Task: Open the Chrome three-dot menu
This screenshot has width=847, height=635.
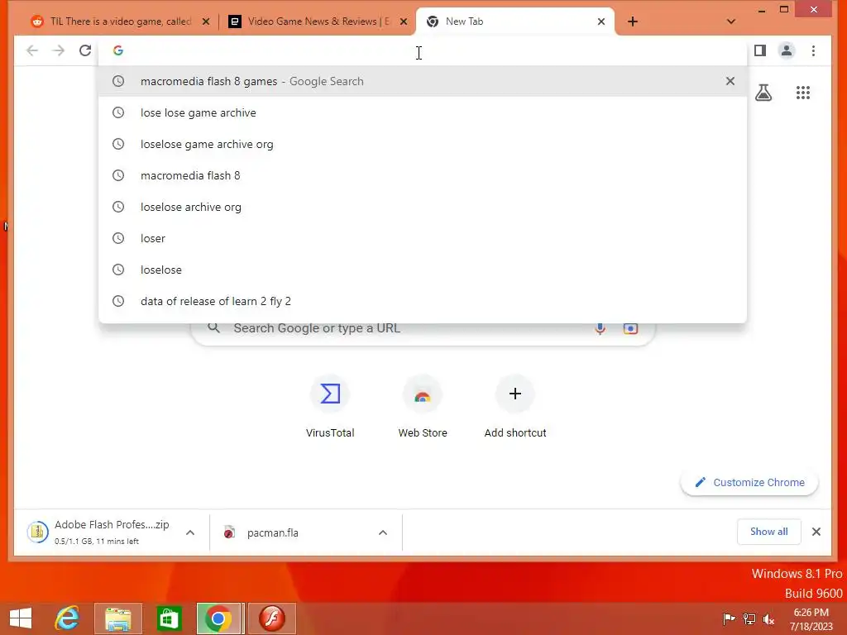Action: click(814, 50)
